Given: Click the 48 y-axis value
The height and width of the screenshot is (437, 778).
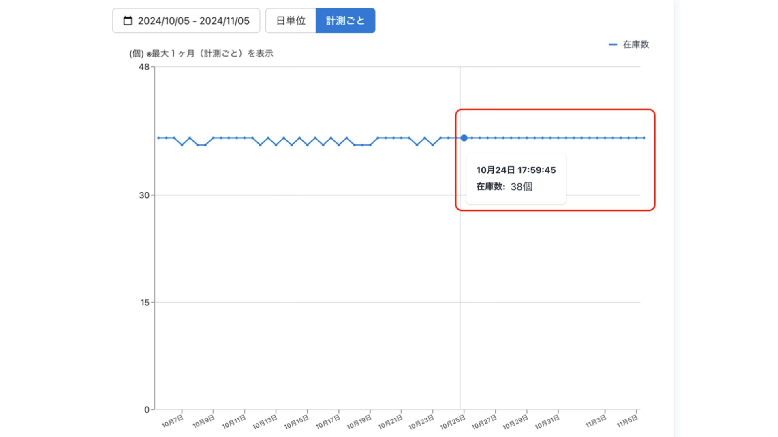Looking at the screenshot, I should click(144, 67).
